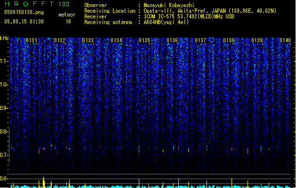
Task: Click the 0133 time marker
Action: coord(88,40)
